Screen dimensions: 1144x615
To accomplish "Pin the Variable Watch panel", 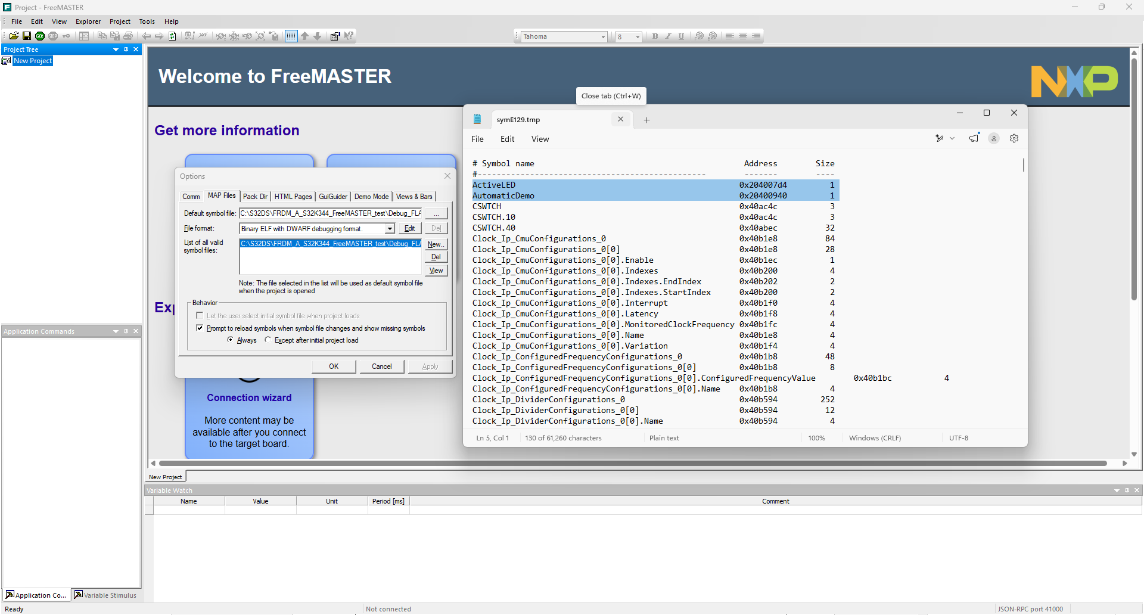I will coord(1127,490).
